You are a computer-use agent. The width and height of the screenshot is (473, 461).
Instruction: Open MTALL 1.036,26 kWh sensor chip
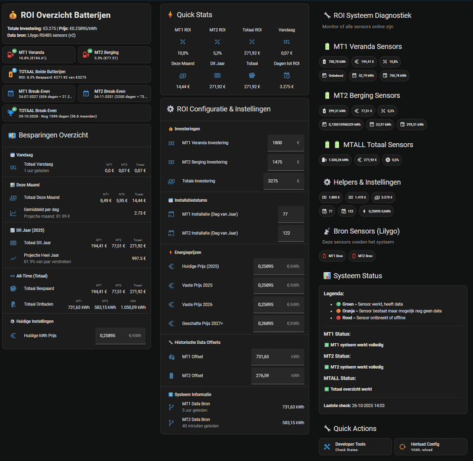(x=335, y=160)
